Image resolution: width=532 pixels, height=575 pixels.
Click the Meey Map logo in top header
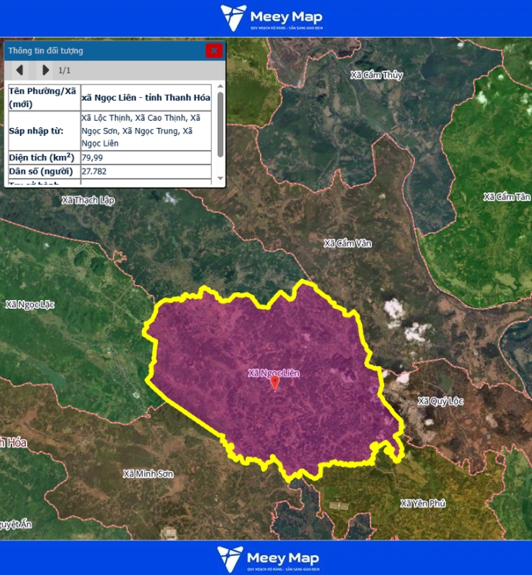(272, 18)
